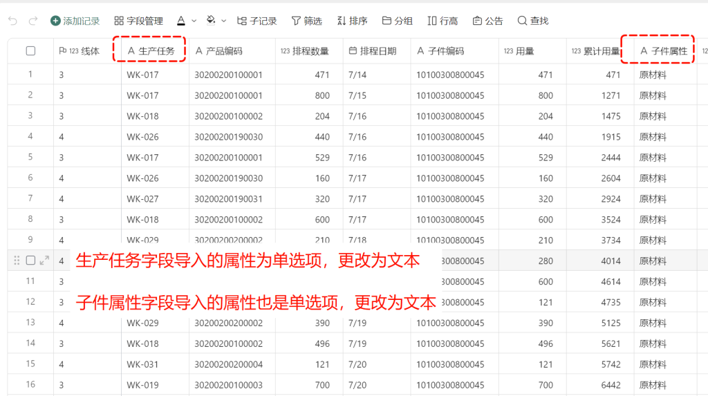Tick the checkbox in the hovered row
Screen dimensions: 708x396
point(30,261)
